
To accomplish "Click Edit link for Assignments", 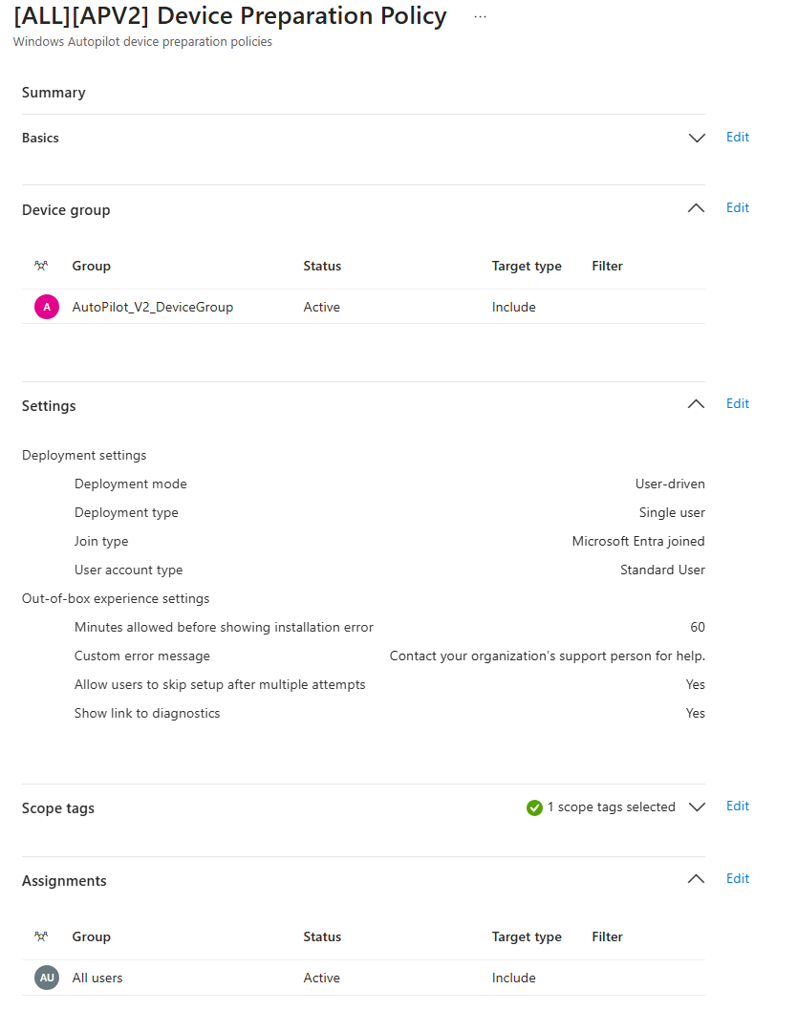I will [x=738, y=878].
